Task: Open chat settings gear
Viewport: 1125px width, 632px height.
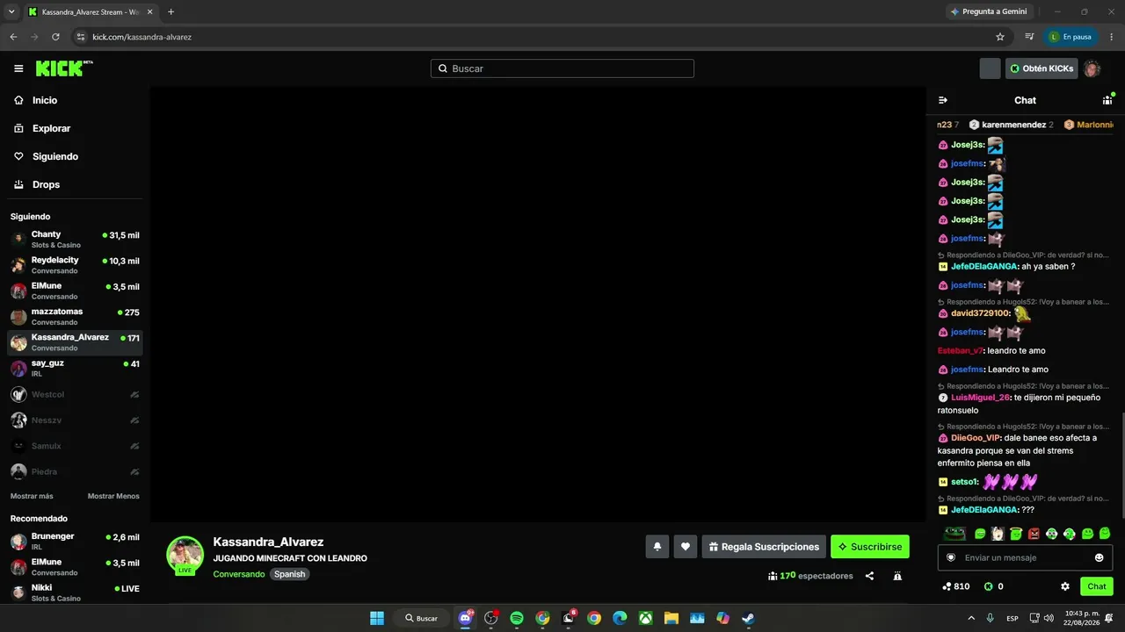Action: pyautogui.click(x=1065, y=586)
